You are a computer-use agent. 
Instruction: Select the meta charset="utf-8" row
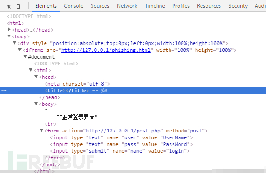coord(77,84)
